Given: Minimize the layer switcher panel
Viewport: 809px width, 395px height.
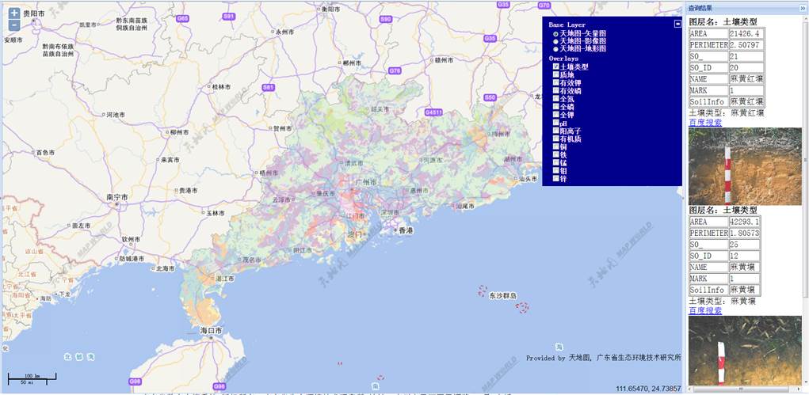Looking at the screenshot, I should [x=677, y=24].
